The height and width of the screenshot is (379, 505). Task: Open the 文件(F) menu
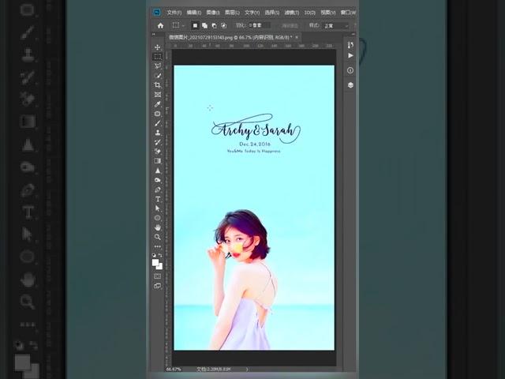(174, 13)
